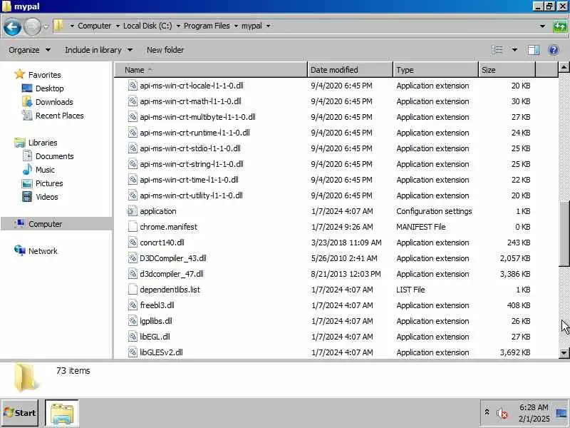Click the concrt140.dll file icon

133,243
